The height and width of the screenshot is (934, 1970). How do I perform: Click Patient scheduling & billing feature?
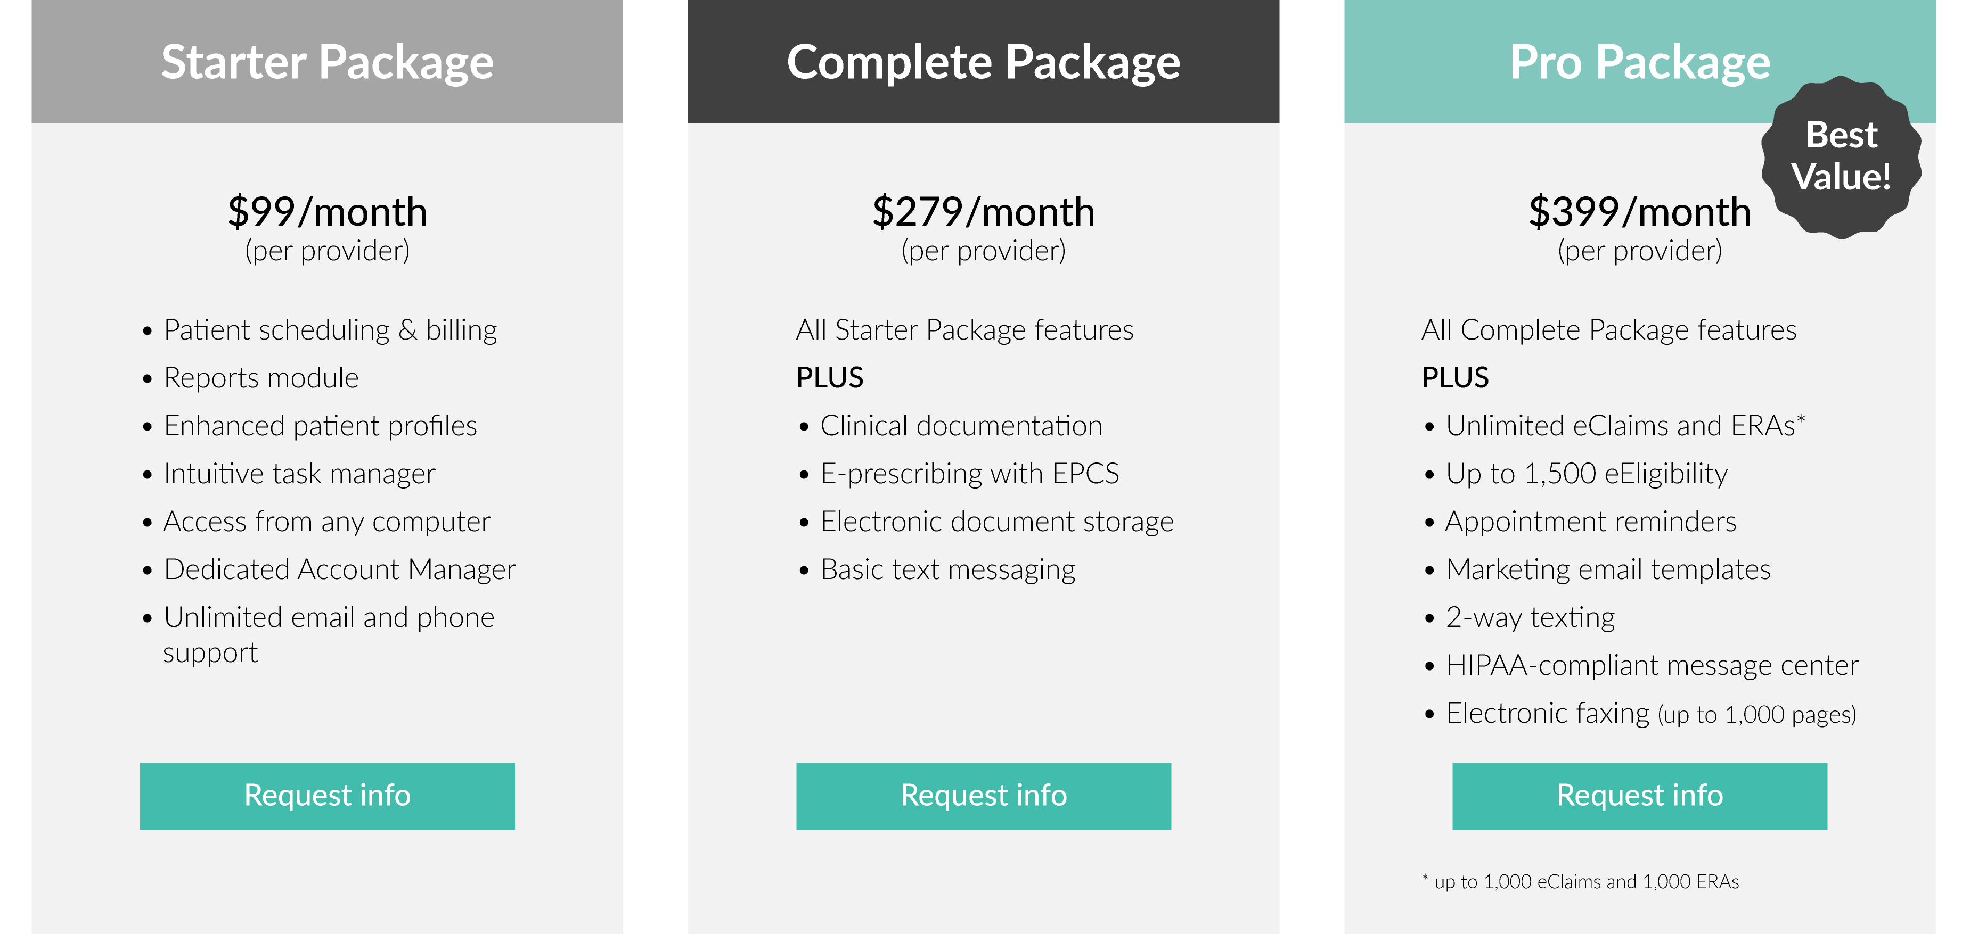330,330
